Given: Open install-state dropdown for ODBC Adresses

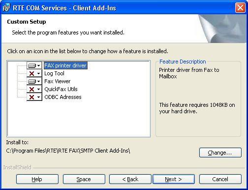Looking at the screenshot, I should click(x=34, y=97).
